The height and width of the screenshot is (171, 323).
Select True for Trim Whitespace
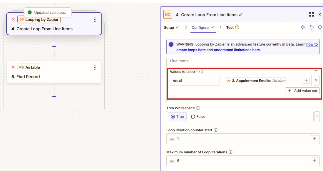(177, 117)
